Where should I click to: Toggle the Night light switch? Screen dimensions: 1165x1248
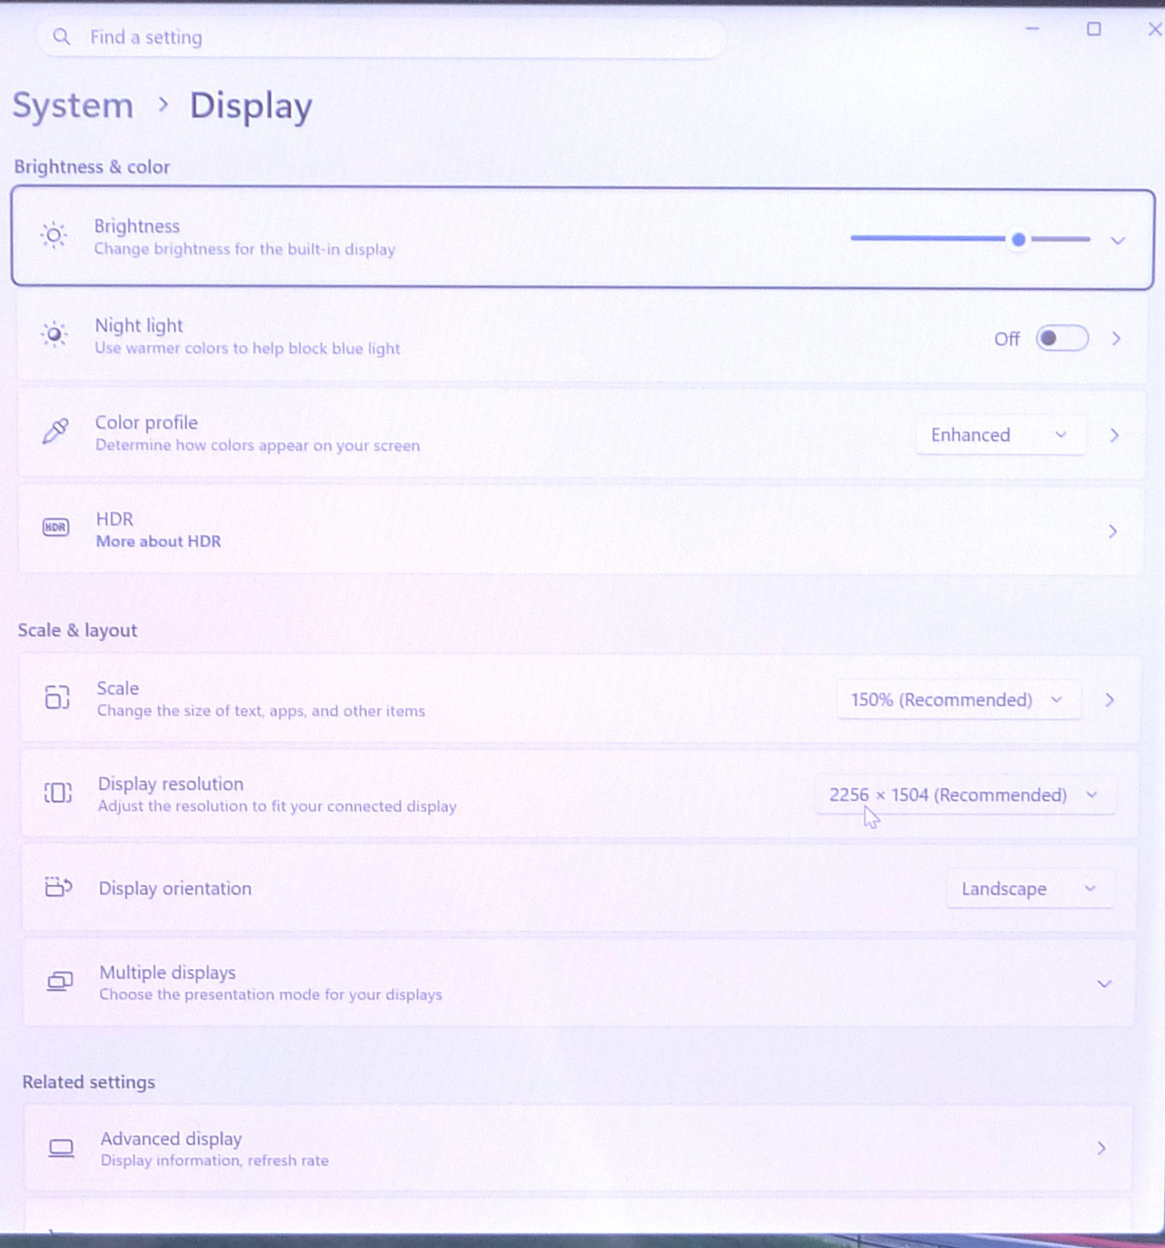pos(1062,339)
